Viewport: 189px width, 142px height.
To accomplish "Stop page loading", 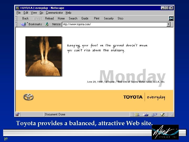I will tap(120, 18).
